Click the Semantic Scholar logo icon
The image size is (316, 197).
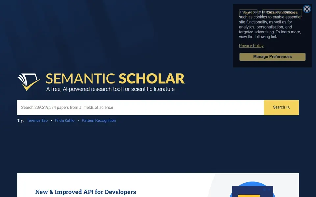tap(29, 82)
